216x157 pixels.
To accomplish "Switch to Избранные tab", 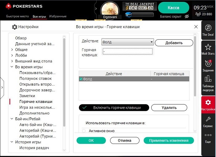I will 58,16.
